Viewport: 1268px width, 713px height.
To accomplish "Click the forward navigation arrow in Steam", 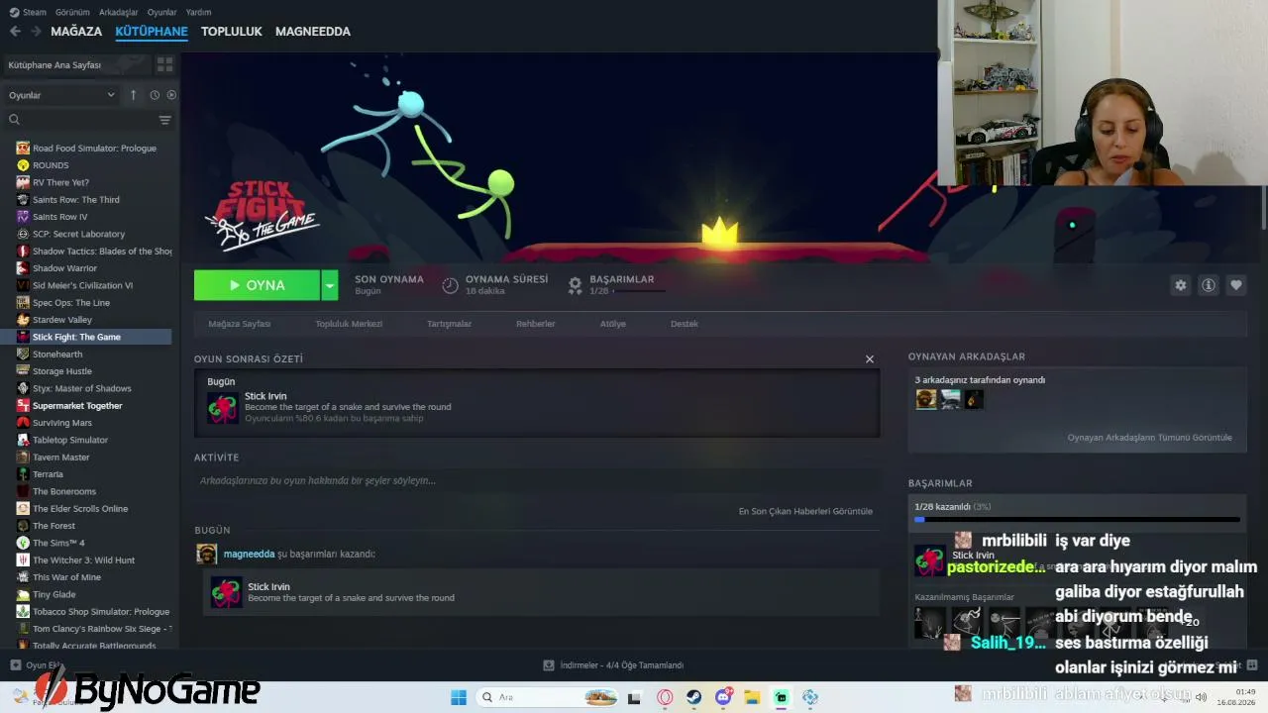I will coord(36,32).
